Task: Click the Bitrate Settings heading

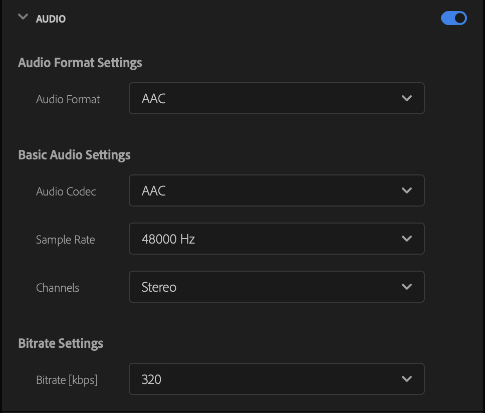Action: click(61, 344)
